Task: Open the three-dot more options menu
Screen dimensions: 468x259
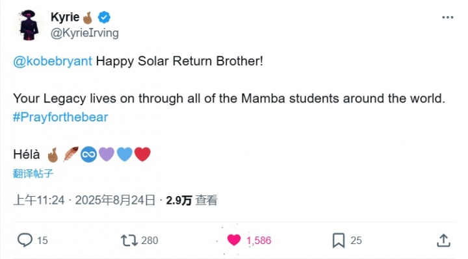Action: 448,18
